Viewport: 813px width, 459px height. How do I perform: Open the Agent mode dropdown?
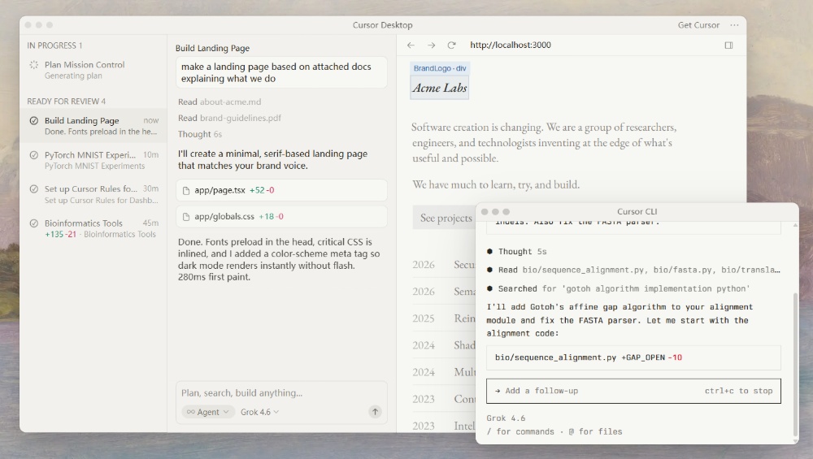208,412
